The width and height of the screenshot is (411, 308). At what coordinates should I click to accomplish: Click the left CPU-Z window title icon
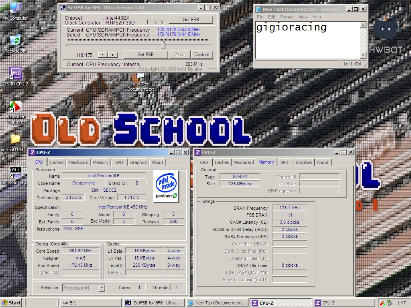32,152
